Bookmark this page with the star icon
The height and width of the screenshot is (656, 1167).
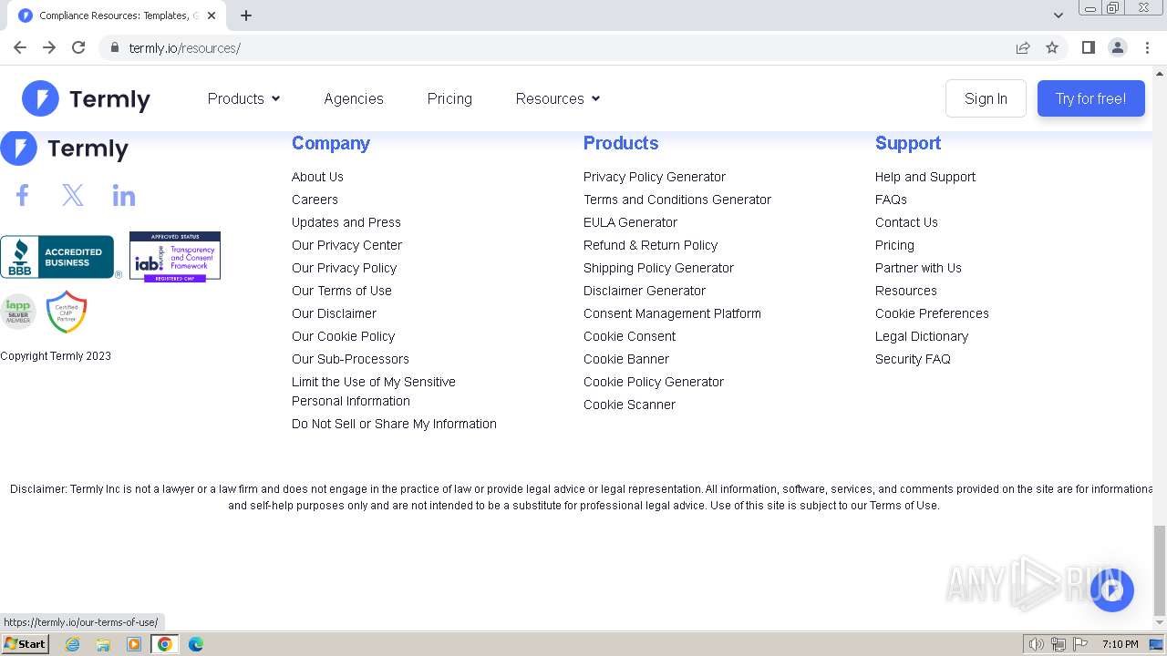point(1052,47)
